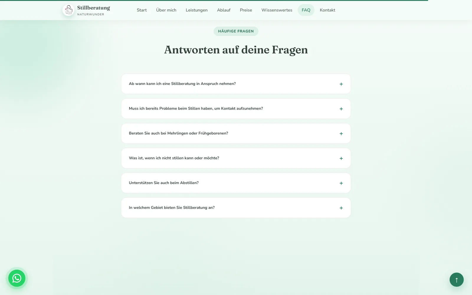Select Leistungen in the navigation bar
The image size is (472, 295).
[196, 10]
